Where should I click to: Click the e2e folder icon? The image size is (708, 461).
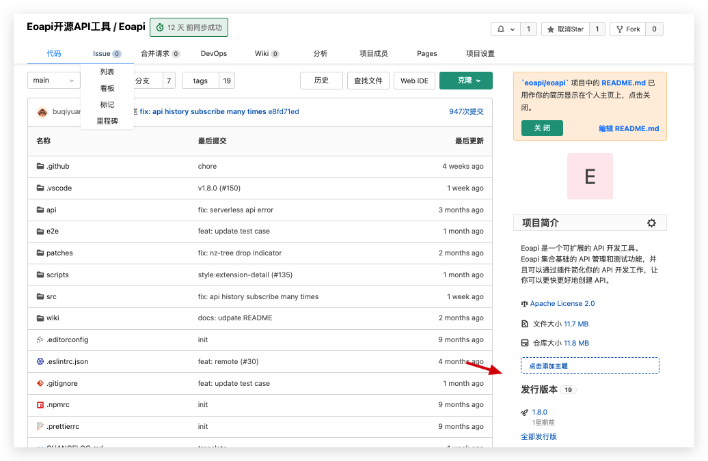pyautogui.click(x=40, y=231)
